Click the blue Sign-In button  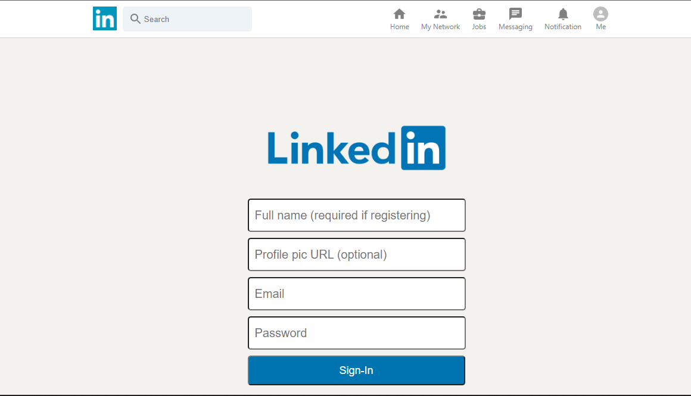click(x=356, y=370)
